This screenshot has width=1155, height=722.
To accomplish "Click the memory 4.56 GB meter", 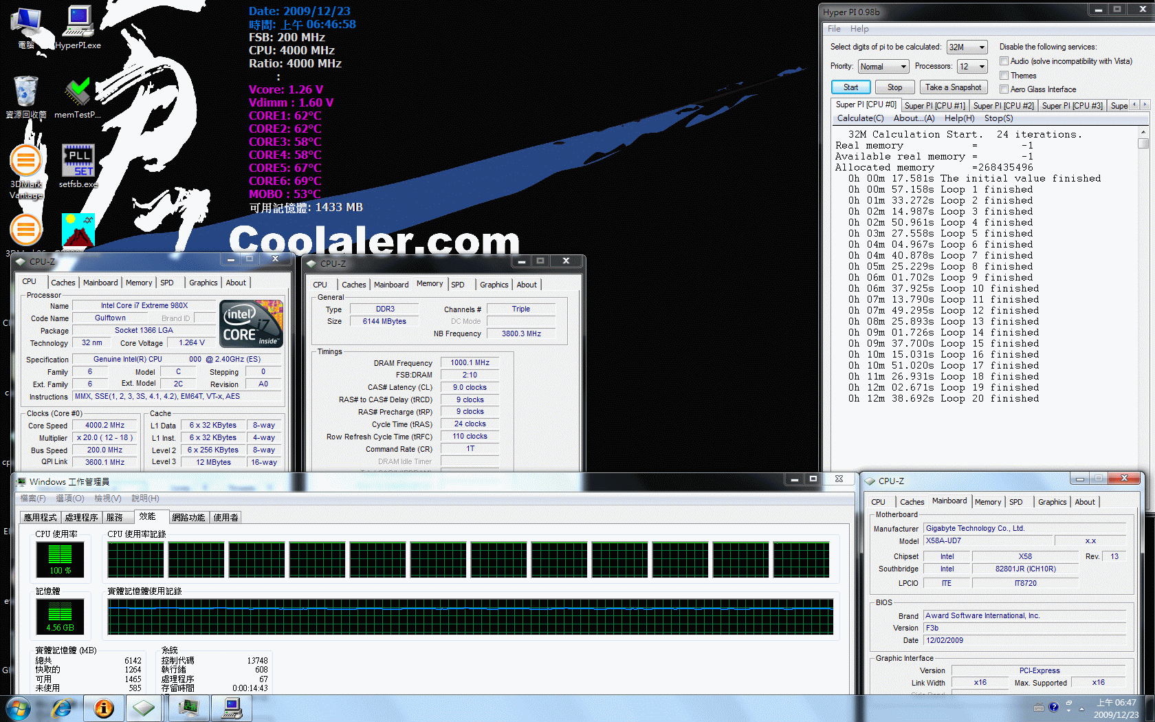I will pos(60,616).
